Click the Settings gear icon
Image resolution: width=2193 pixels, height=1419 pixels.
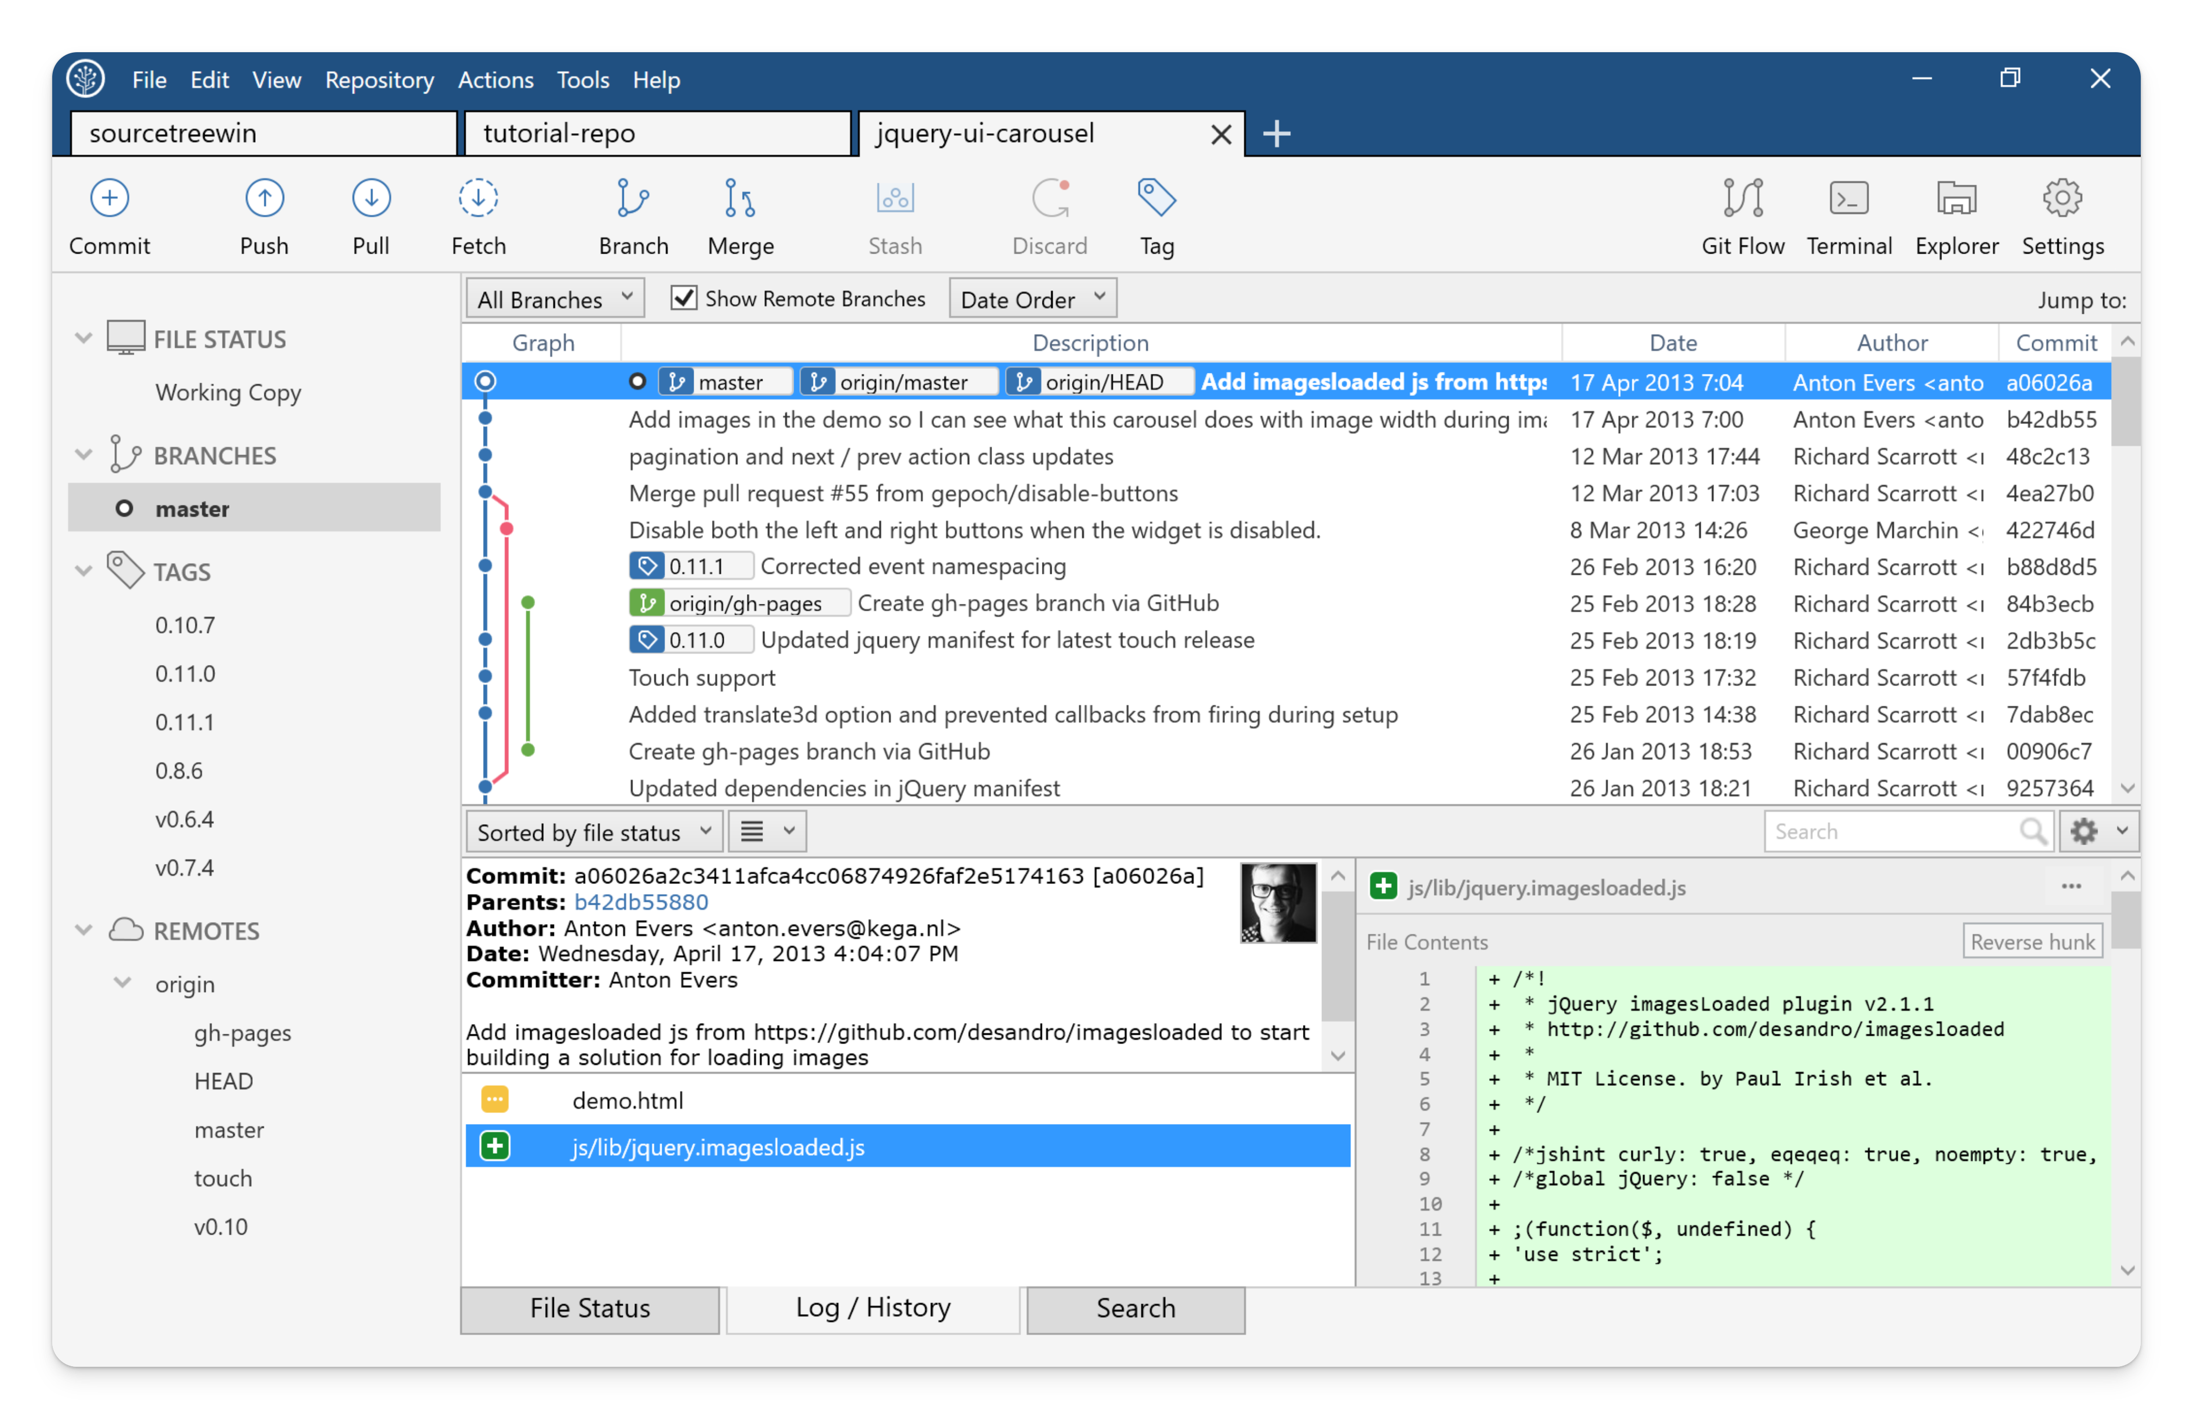[x=2062, y=215]
